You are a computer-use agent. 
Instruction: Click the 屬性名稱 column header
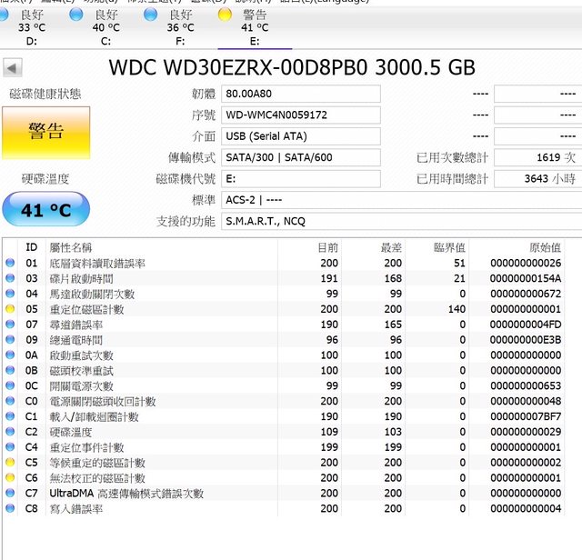click(71, 247)
